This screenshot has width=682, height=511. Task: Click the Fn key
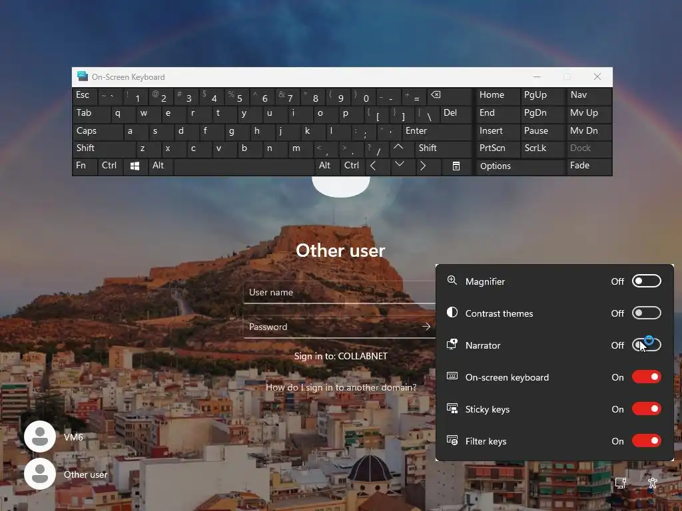[x=85, y=166]
